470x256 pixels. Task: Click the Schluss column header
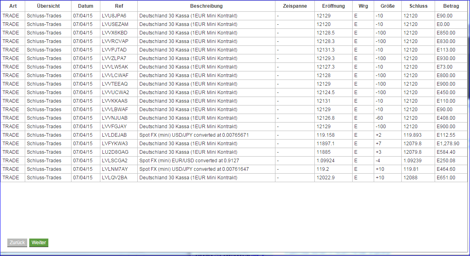tap(418, 6)
